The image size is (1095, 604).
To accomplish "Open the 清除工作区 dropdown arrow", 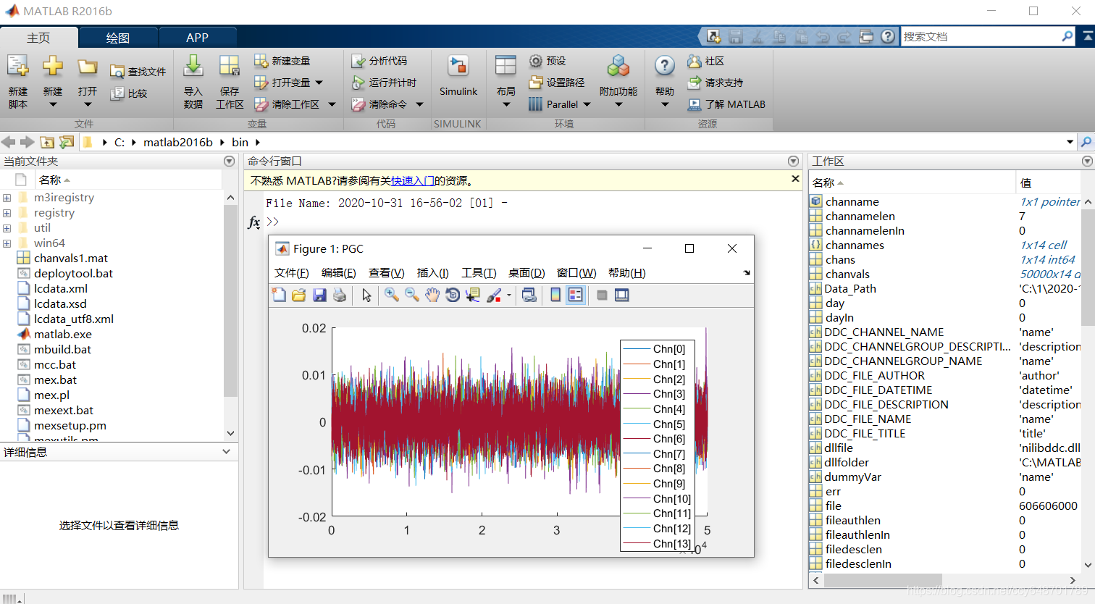I will tap(332, 104).
